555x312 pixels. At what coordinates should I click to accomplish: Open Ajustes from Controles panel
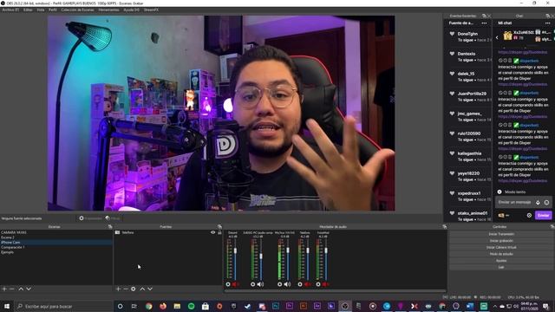pos(501,261)
